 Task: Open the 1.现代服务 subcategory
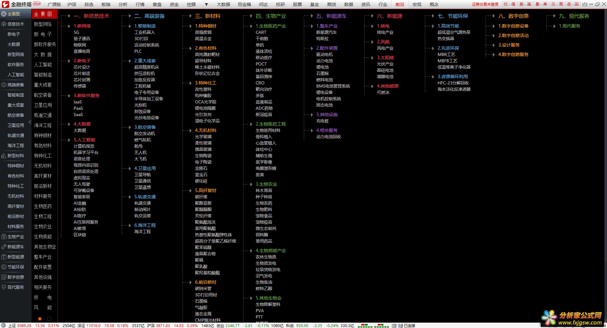tap(569, 26)
